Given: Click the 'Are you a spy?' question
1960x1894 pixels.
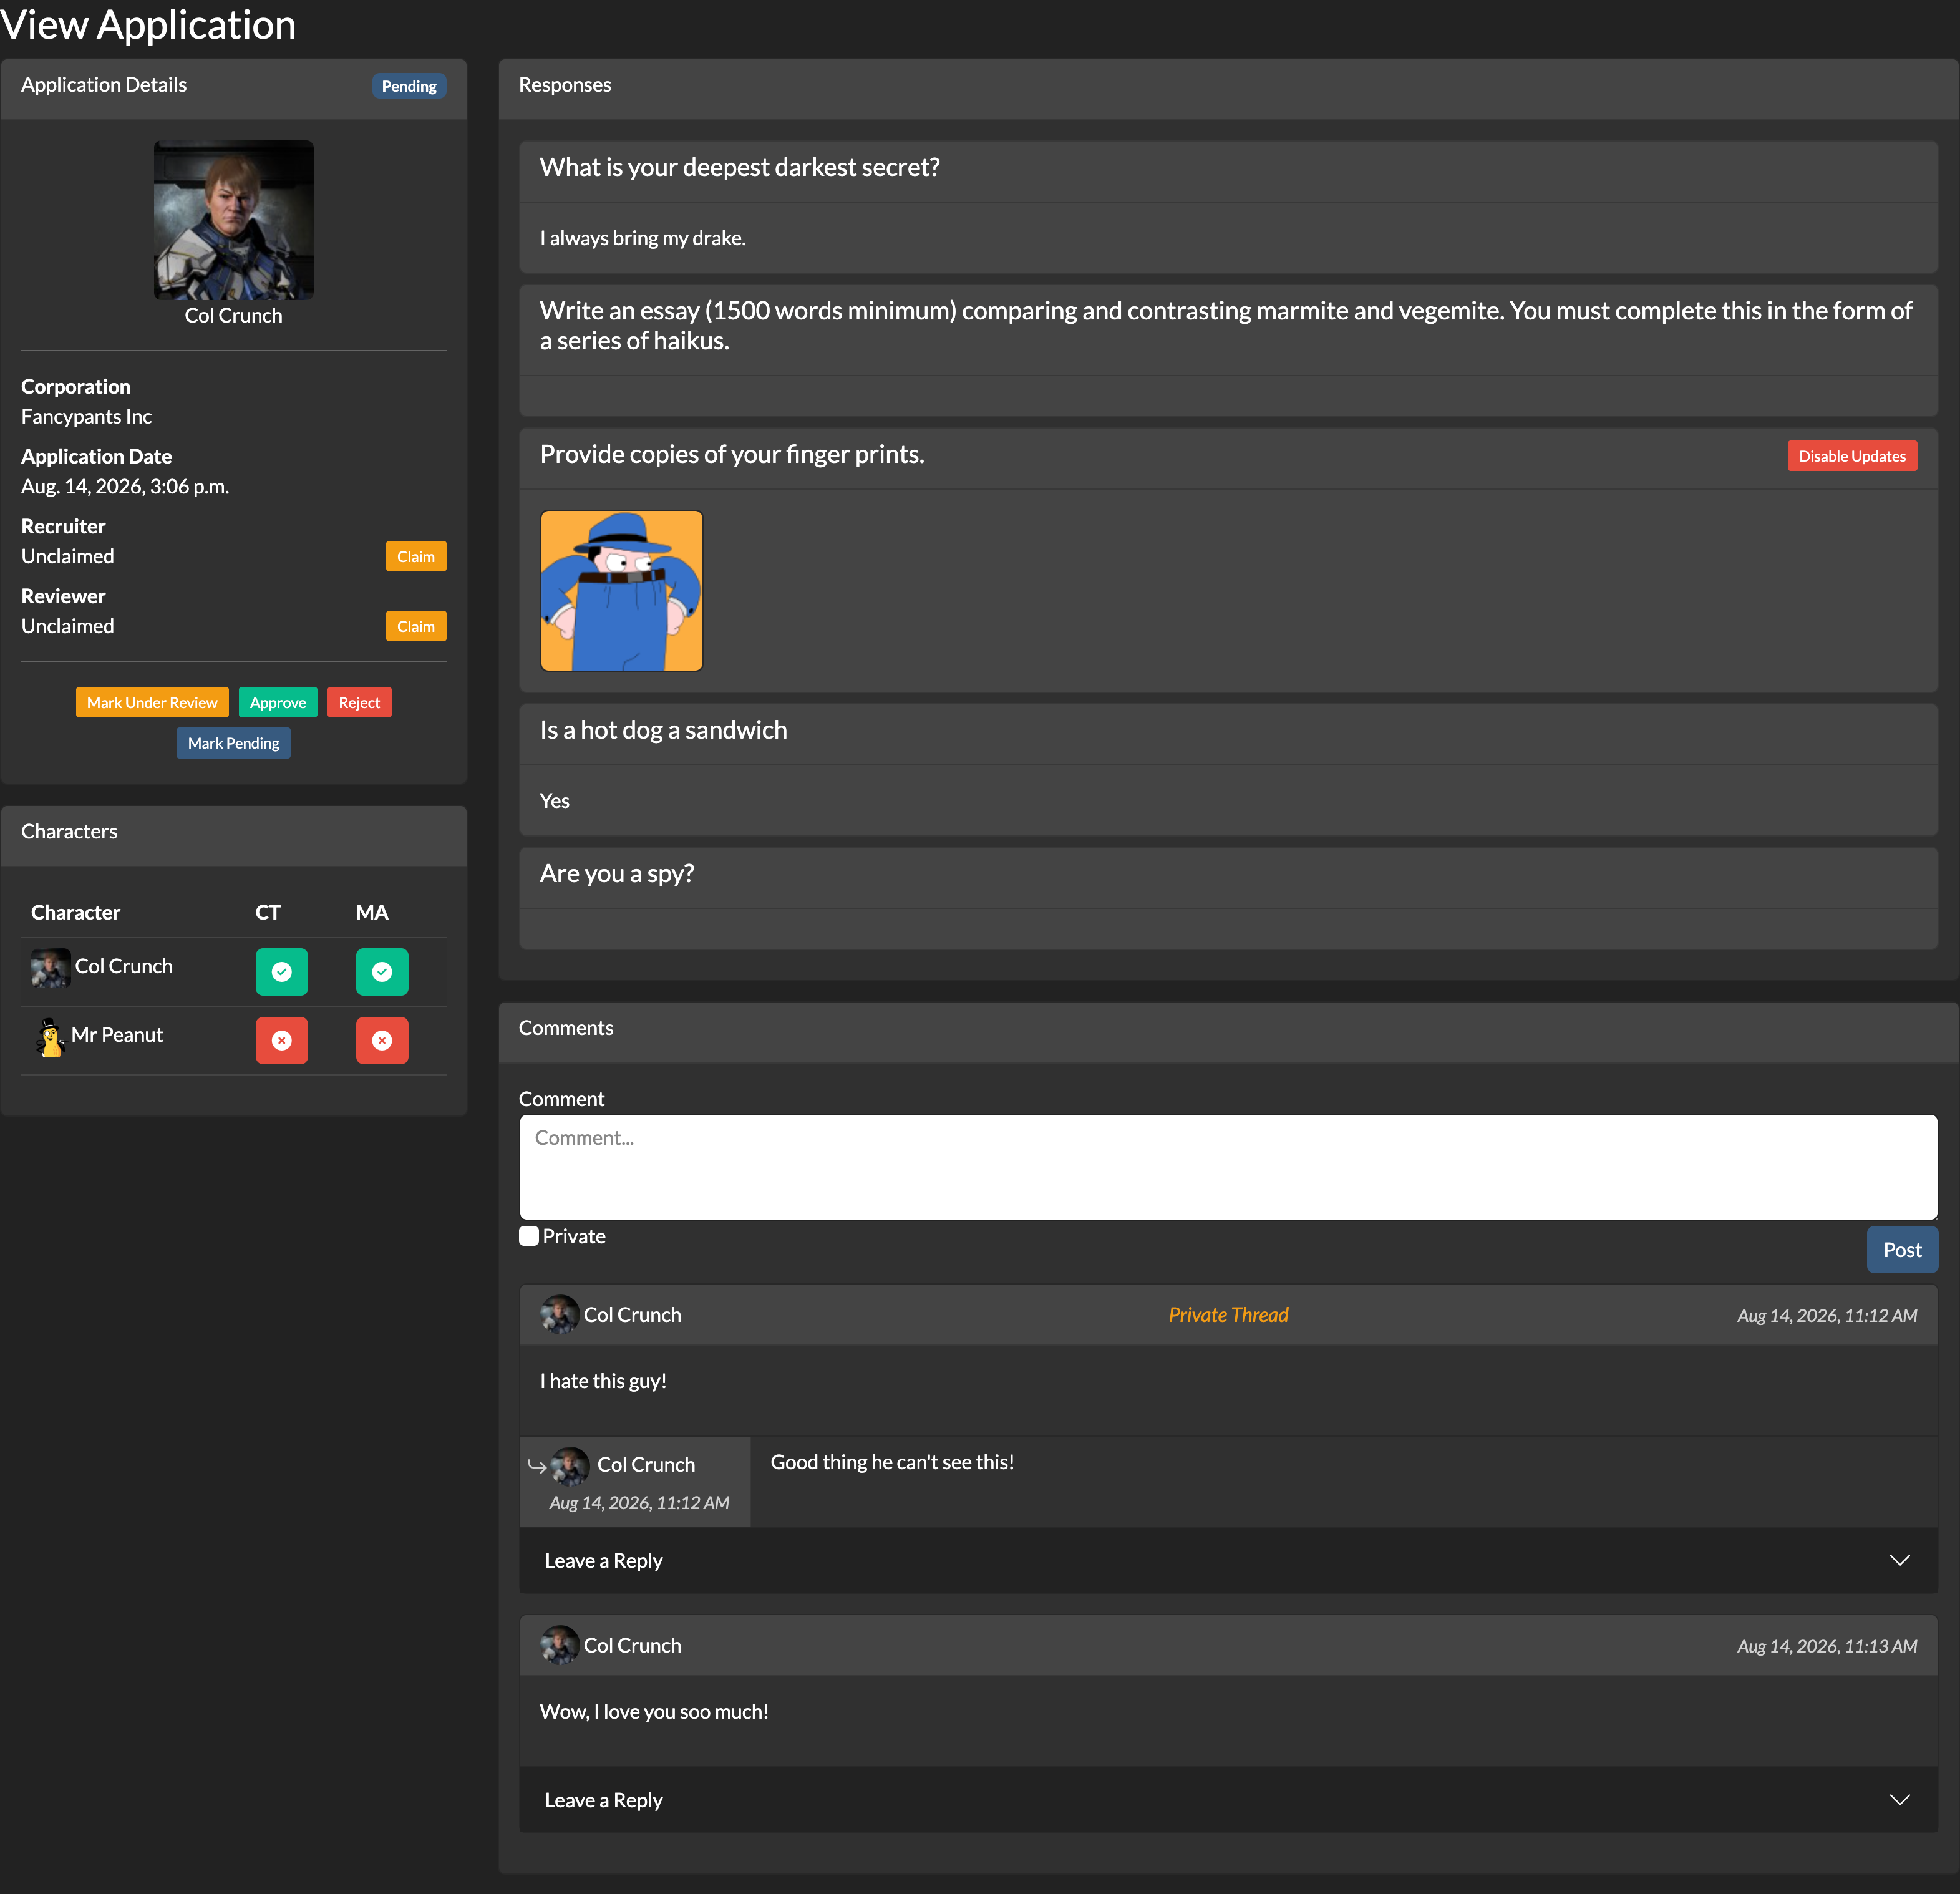Looking at the screenshot, I should 617,873.
